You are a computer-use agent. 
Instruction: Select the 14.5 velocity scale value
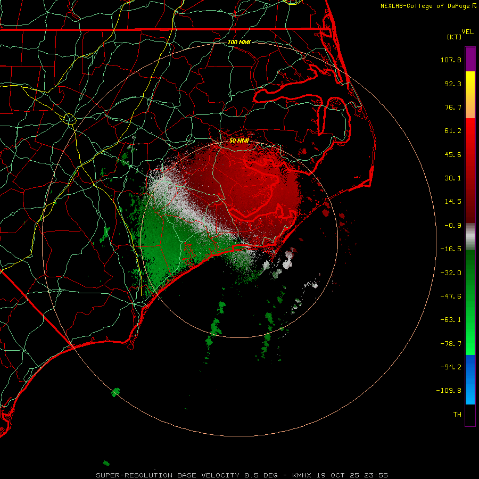click(x=453, y=202)
